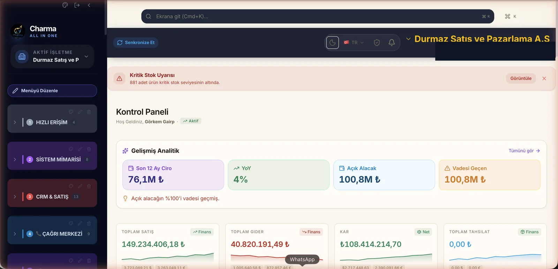Delete the HIZLI ERİŞİM menu group
The image size is (558, 269).
[89, 112]
